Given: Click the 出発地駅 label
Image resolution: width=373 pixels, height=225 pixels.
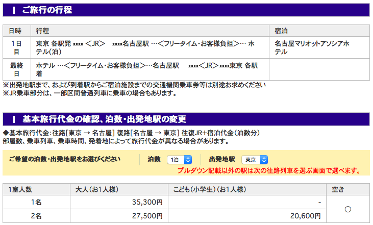Looking at the screenshot, I should pyautogui.click(x=222, y=159).
